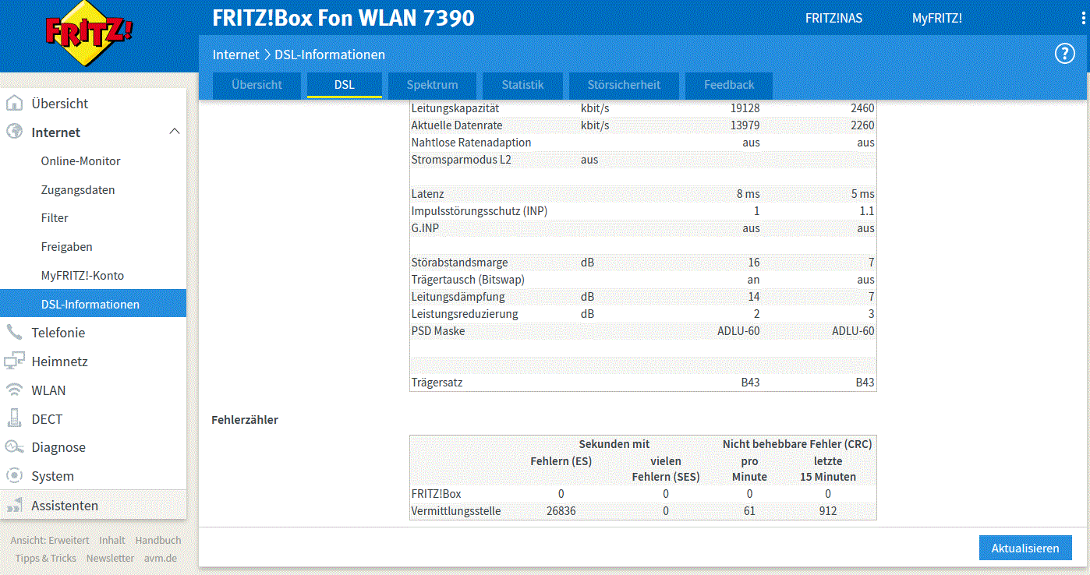Click the FRITZ!Box row label in Fehlerzähler
1090x575 pixels.
436,494
